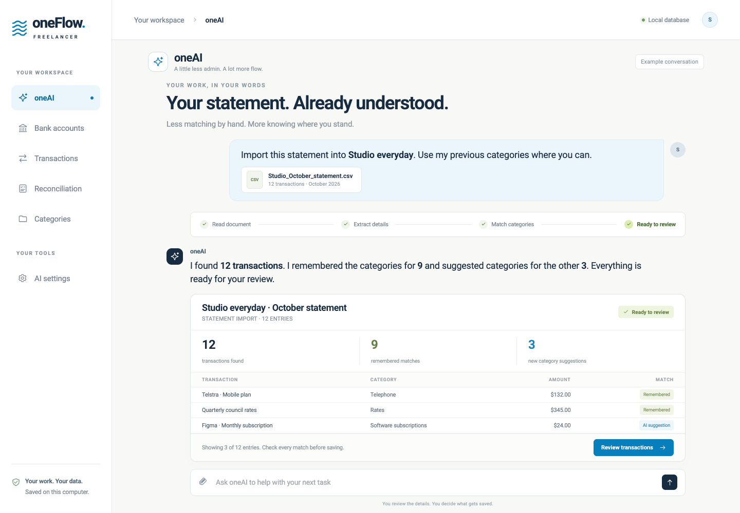Click the Ask oneAI message input field

click(434, 482)
